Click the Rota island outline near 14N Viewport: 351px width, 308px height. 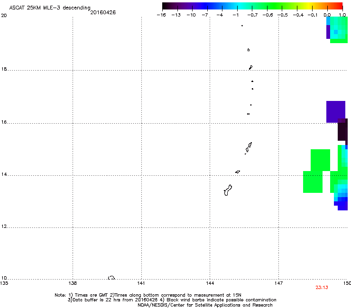238,172
